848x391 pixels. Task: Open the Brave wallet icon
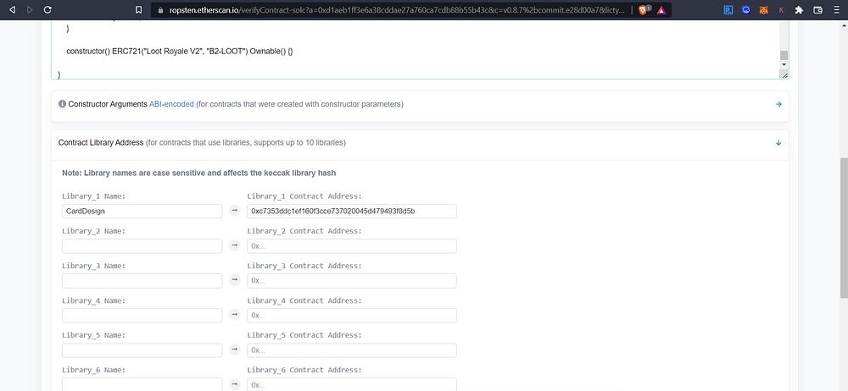click(817, 9)
